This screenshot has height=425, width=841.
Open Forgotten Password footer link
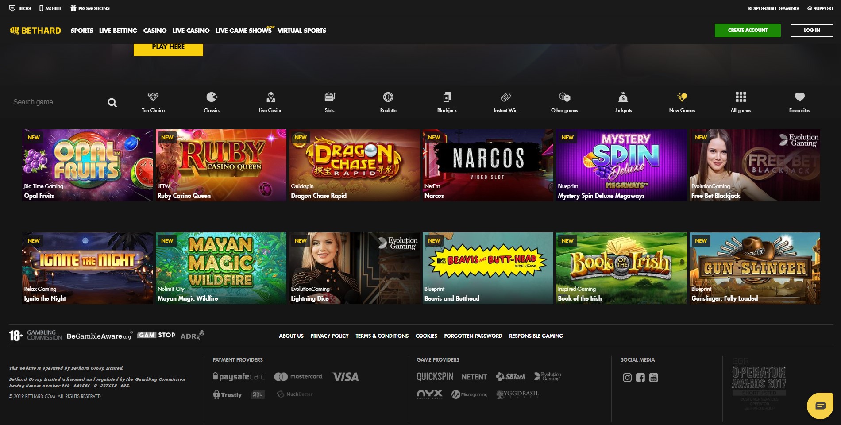click(x=473, y=336)
